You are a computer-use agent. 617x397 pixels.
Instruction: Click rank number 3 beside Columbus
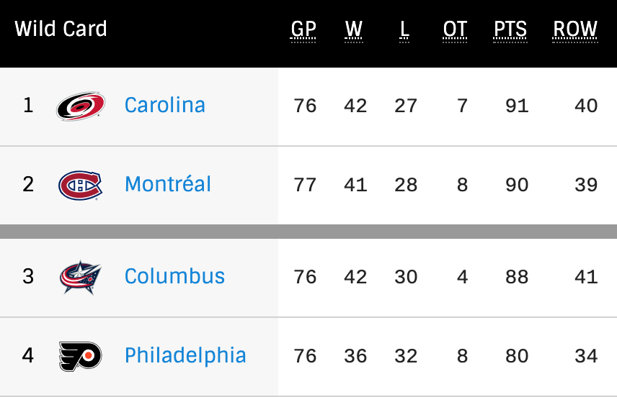pyautogui.click(x=28, y=277)
